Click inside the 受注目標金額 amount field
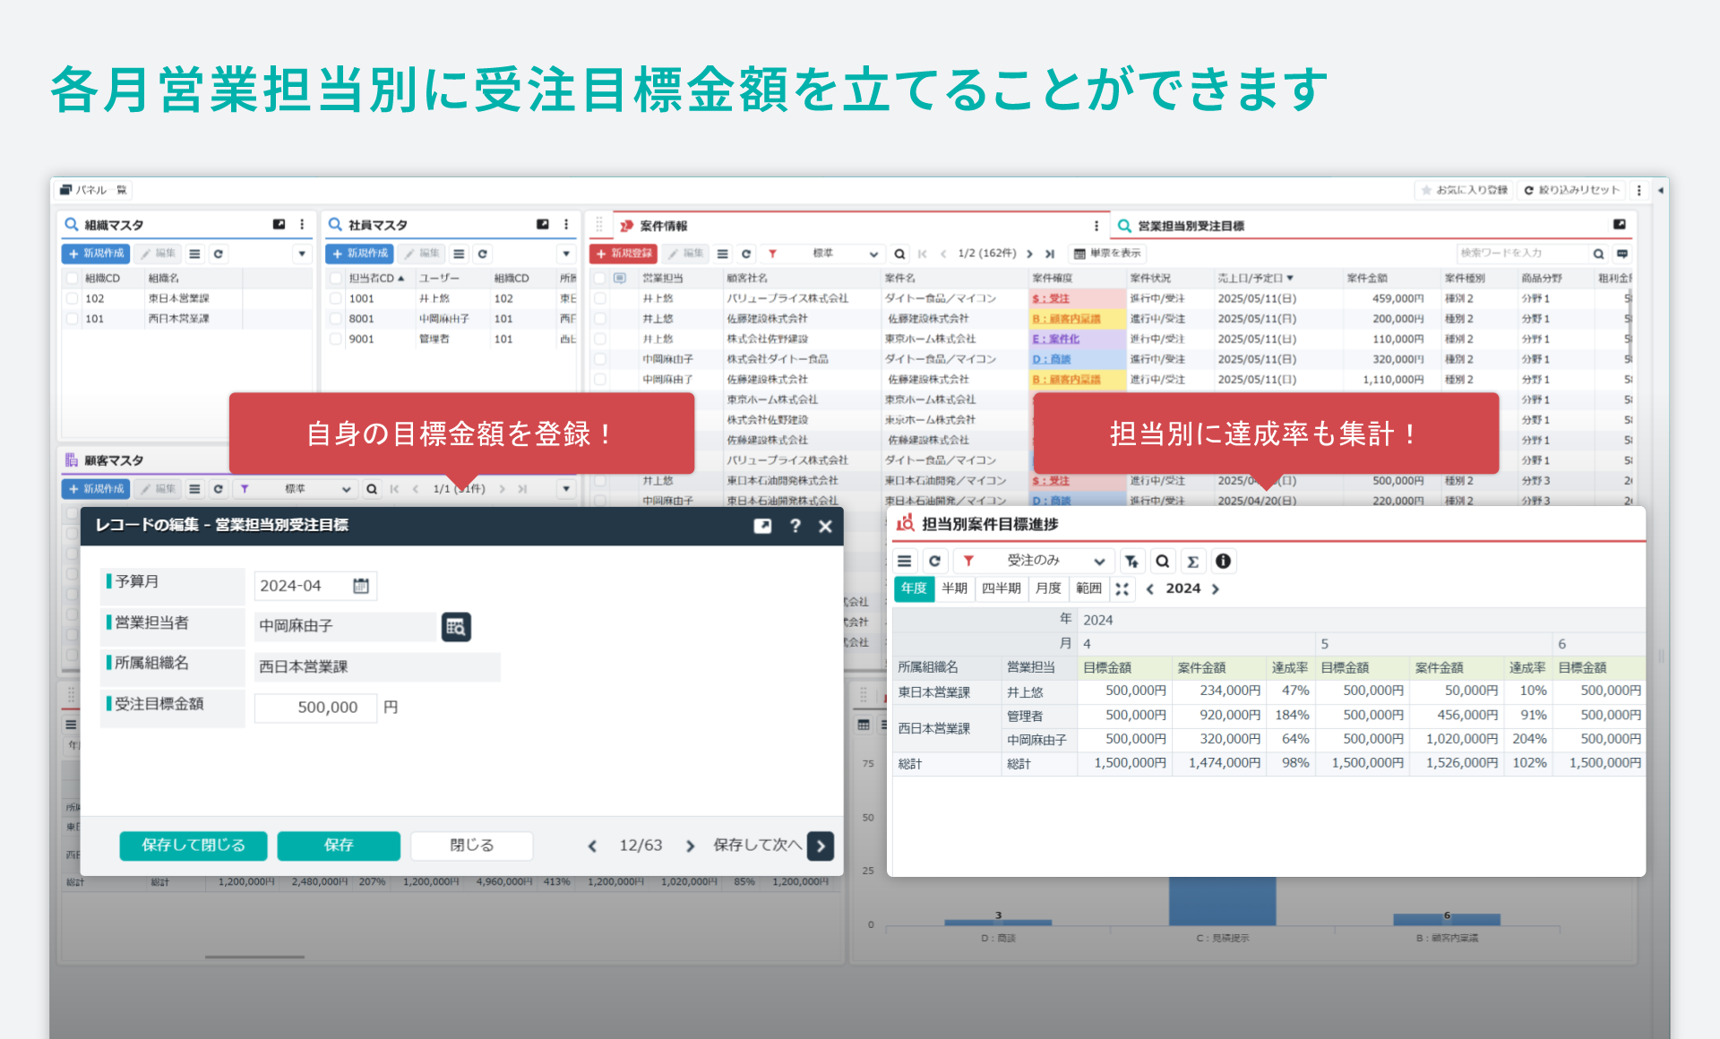Image resolution: width=1720 pixels, height=1039 pixels. 315,707
